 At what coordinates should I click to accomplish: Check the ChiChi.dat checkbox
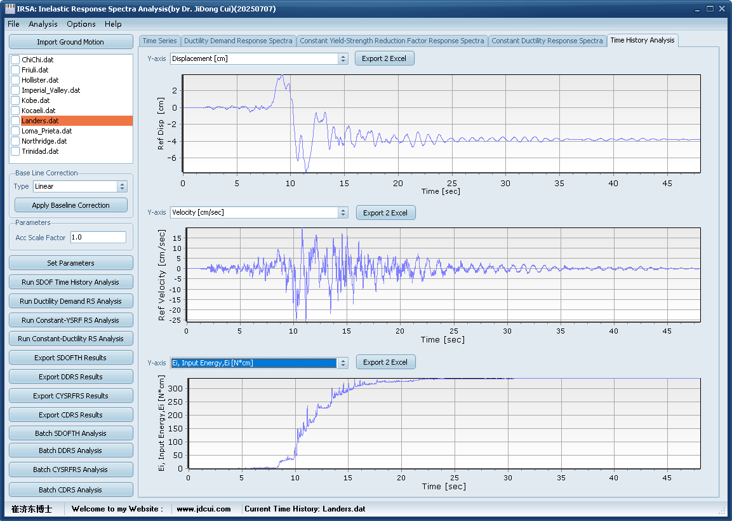click(15, 60)
